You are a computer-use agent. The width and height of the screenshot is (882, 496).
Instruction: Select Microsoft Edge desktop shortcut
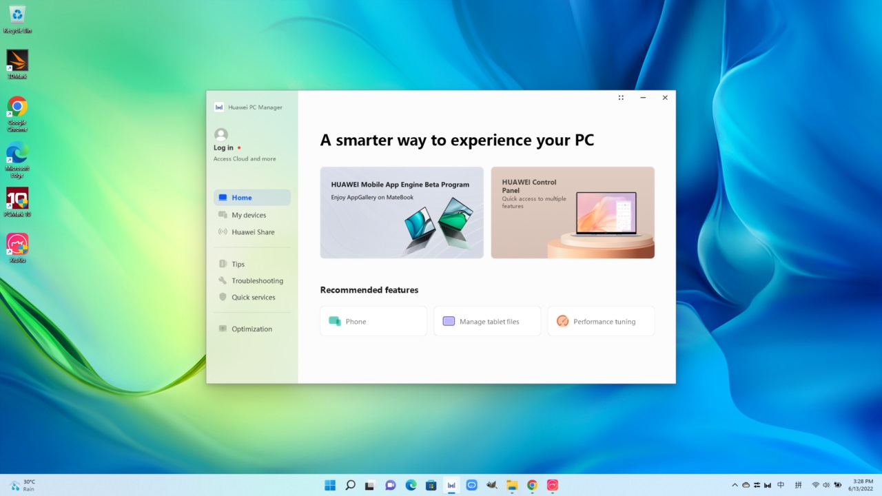pyautogui.click(x=17, y=160)
